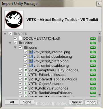Click the VRTK root folder icon
This screenshot has height=109, width=103.
click(16, 34)
